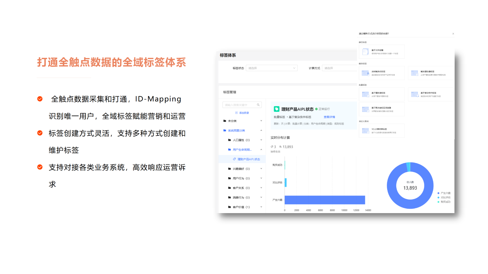Click the folder icon next to 客户关系 (0)
Viewport: 488px width, 274px height.
click(x=230, y=188)
